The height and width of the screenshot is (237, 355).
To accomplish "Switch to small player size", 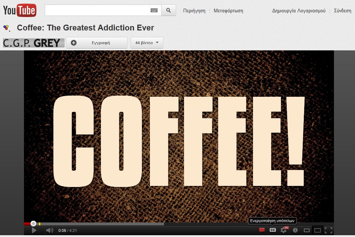I will tap(307, 230).
